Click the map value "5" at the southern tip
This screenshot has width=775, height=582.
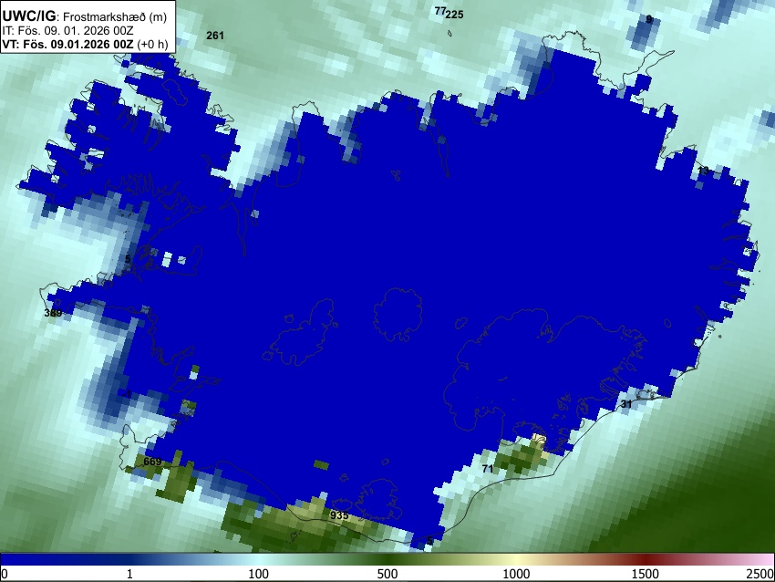(x=429, y=540)
